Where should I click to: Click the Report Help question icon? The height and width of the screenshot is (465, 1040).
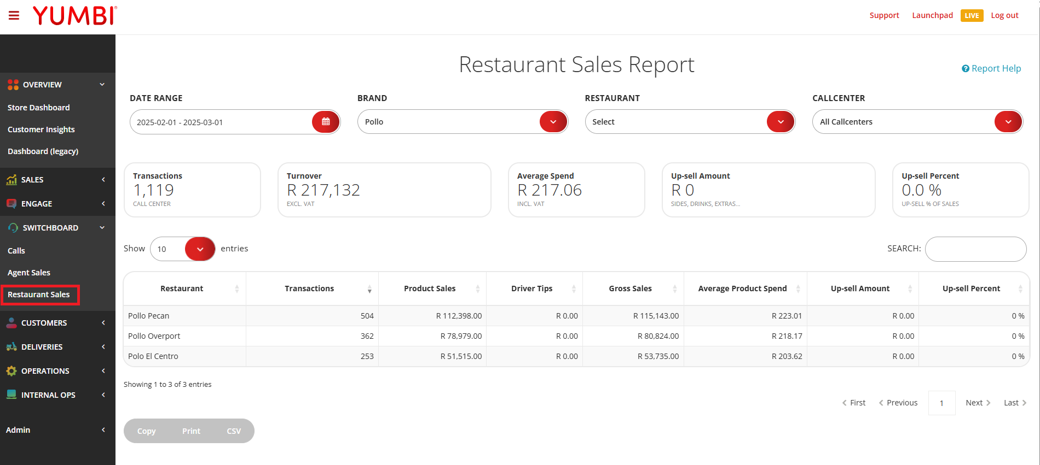[966, 68]
